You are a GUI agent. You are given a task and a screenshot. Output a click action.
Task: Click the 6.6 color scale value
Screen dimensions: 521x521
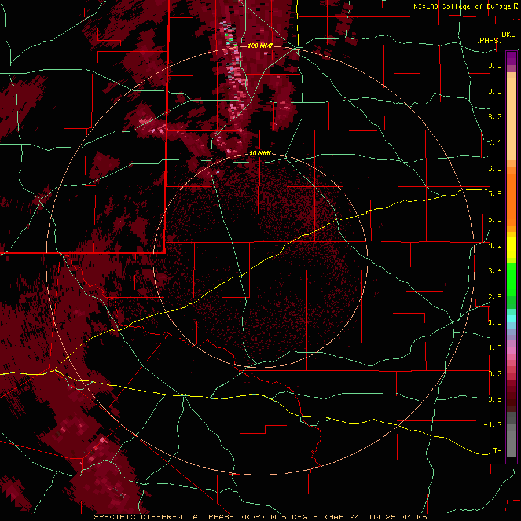(x=495, y=168)
